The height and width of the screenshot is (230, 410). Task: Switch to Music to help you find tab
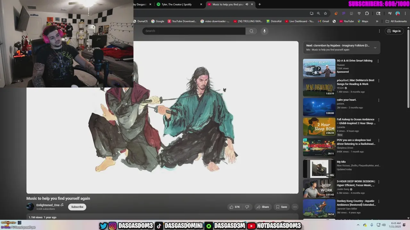click(x=228, y=4)
